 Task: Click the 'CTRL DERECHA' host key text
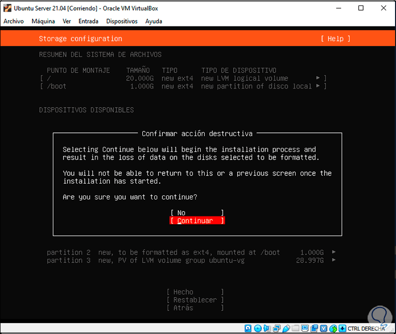point(366,328)
